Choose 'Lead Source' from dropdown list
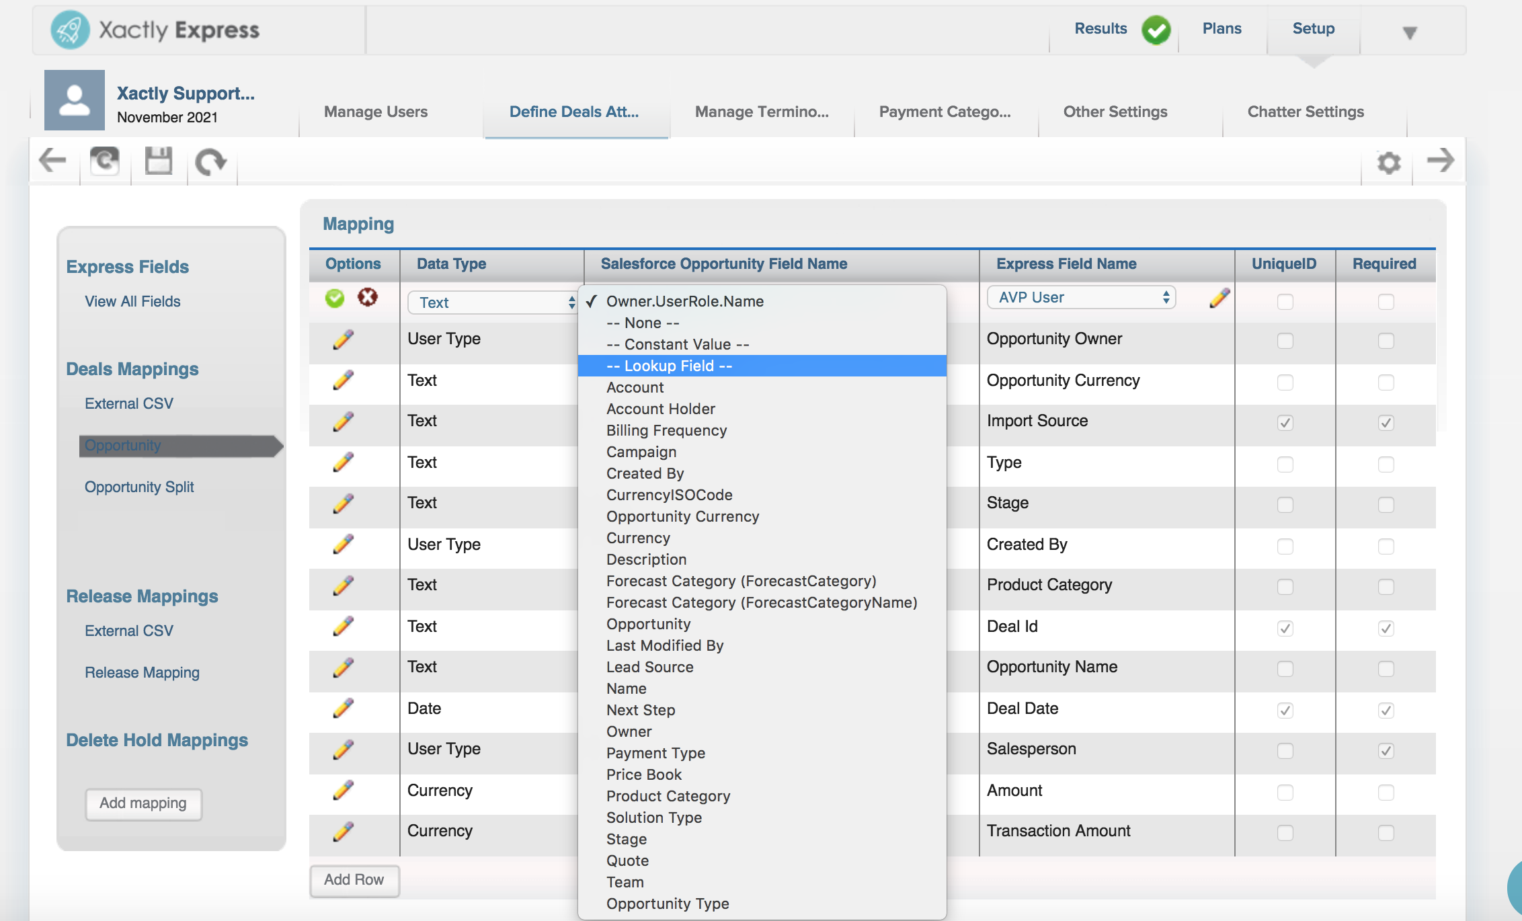1522x921 pixels. click(762, 667)
